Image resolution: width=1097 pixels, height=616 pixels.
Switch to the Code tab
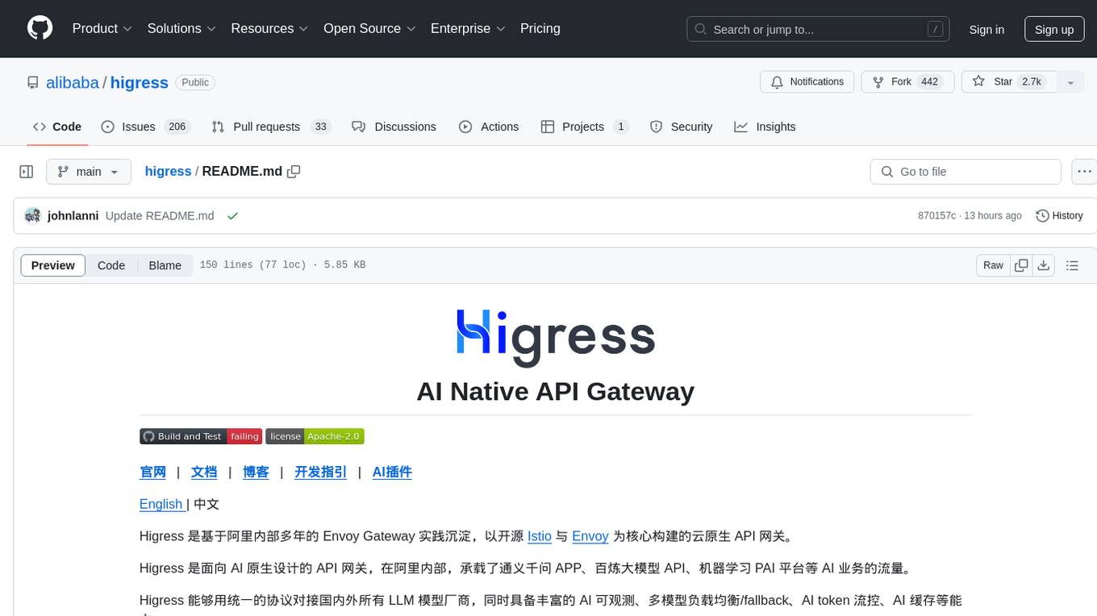point(57,127)
